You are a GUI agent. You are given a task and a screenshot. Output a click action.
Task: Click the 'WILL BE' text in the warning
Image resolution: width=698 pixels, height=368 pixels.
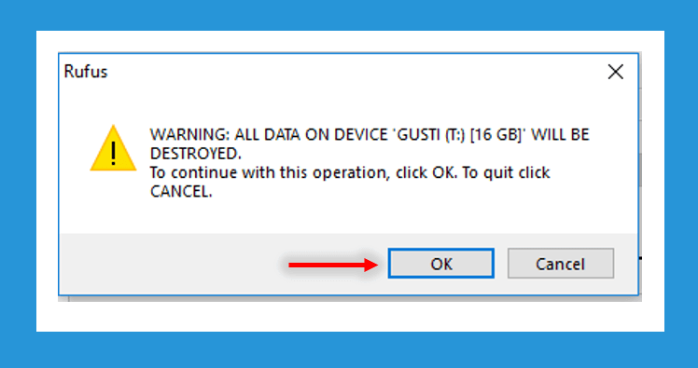(561, 134)
